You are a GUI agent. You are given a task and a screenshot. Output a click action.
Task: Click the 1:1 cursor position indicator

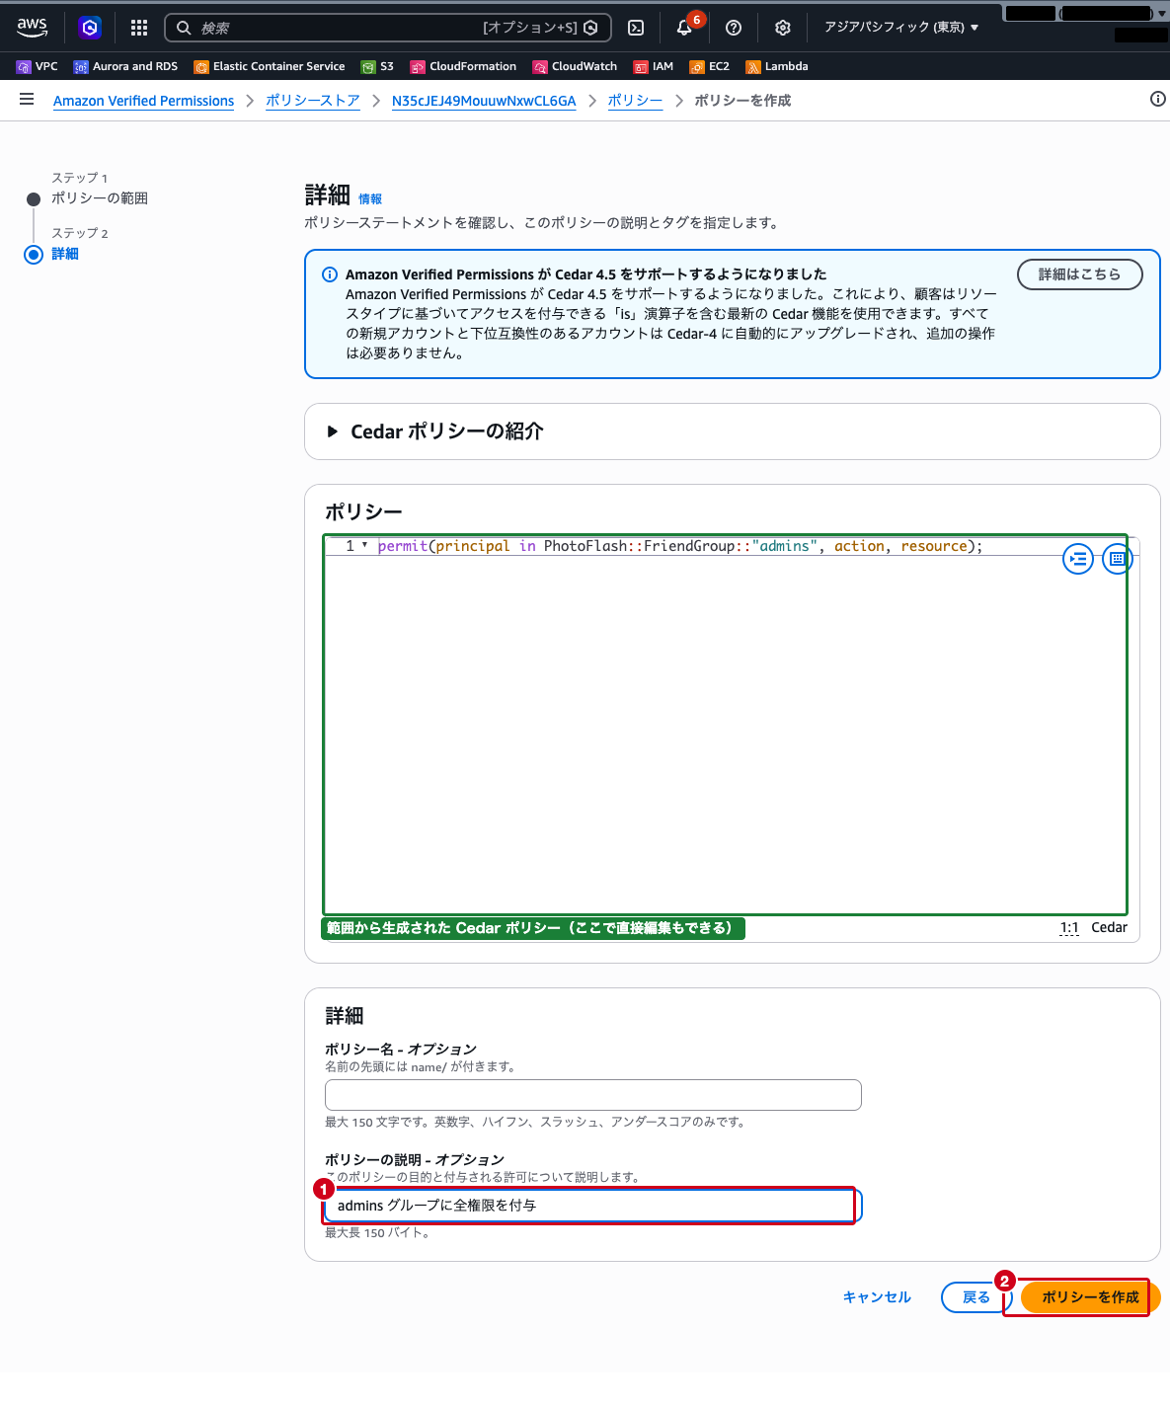pos(1069,928)
